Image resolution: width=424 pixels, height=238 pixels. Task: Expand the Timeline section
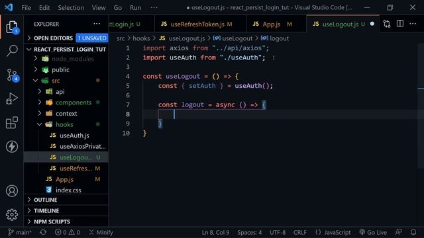coord(66,210)
